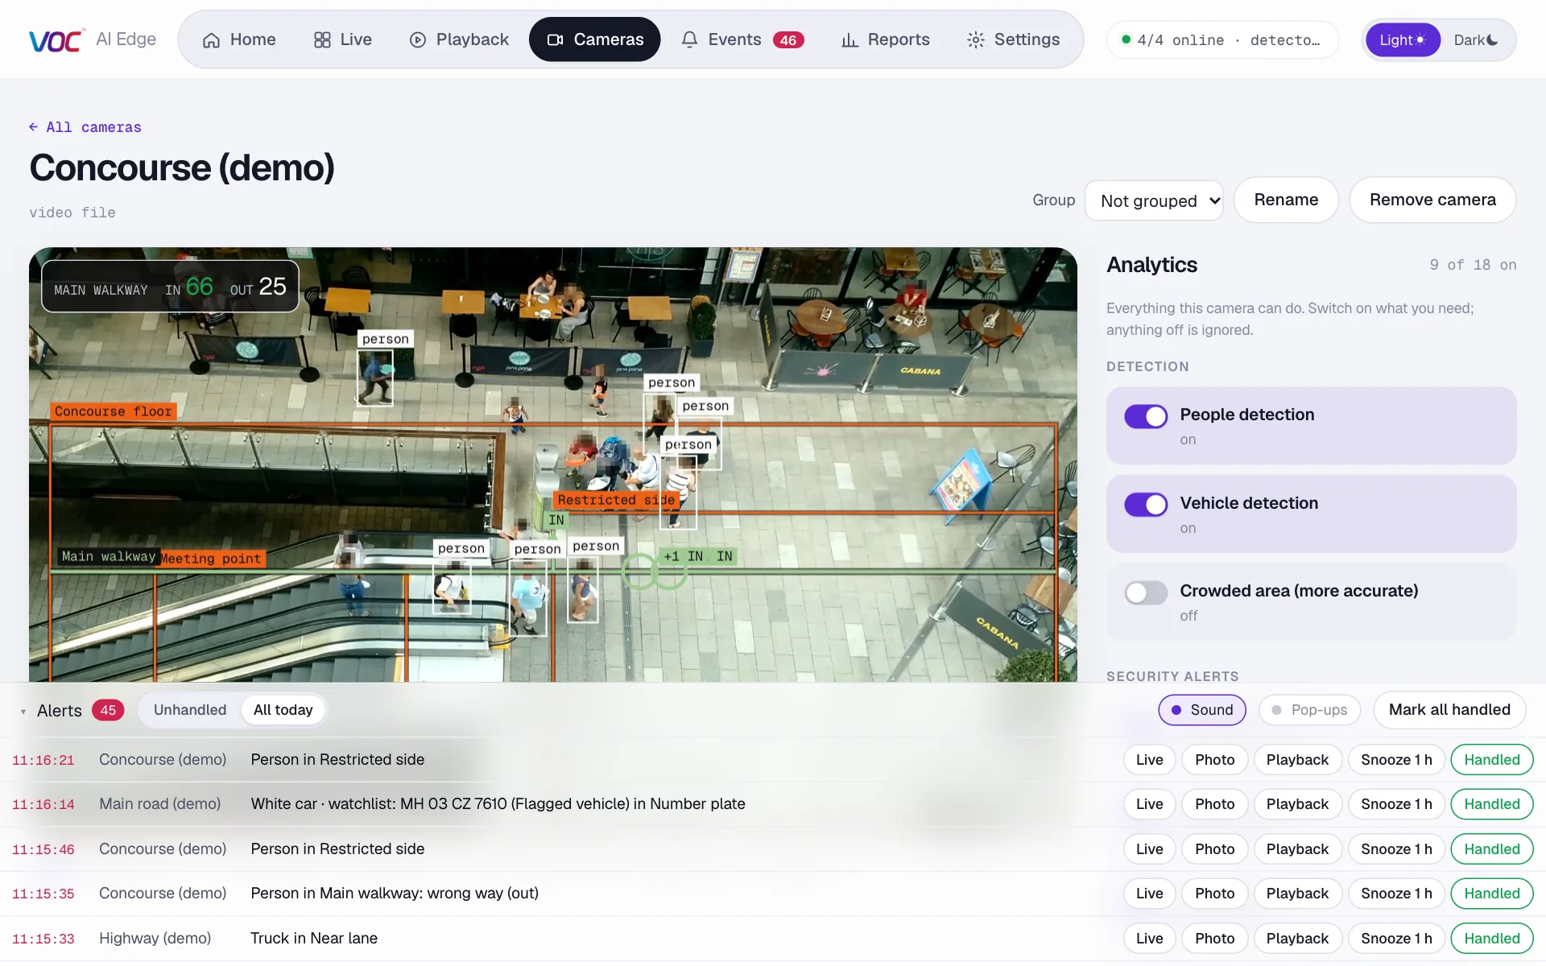Click the Home house icon
1546x966 pixels.
coord(211,40)
